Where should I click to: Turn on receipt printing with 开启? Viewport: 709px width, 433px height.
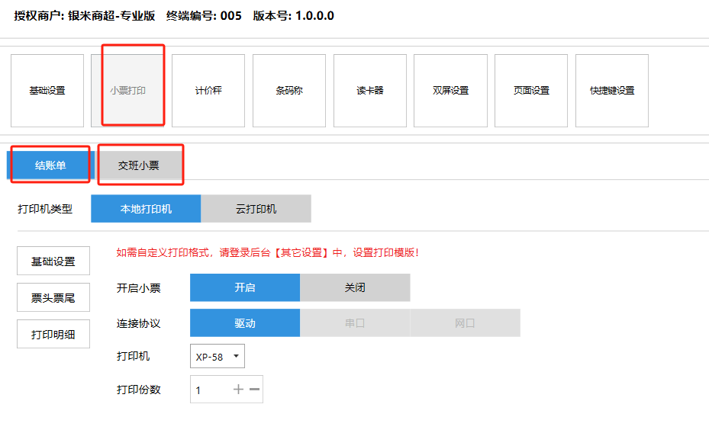click(245, 288)
